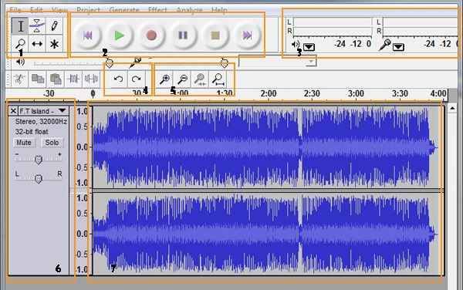Open the Generate menu
Image resolution: width=463 pixels, height=290 pixels.
124,10
